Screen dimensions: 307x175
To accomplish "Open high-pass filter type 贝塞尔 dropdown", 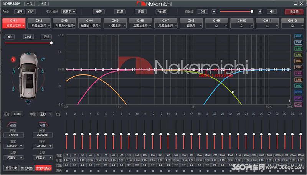I will tap(13, 158).
